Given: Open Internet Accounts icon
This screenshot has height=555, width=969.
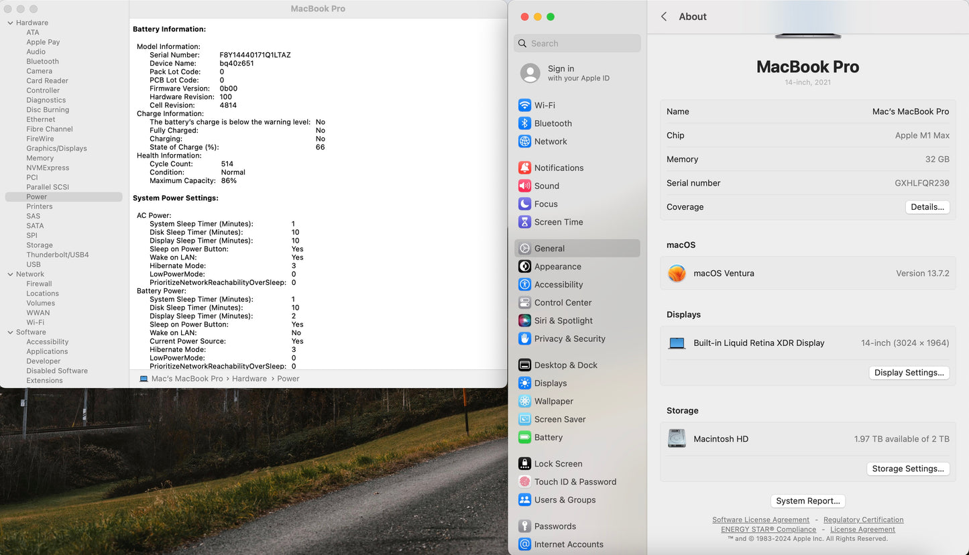Looking at the screenshot, I should [x=524, y=544].
